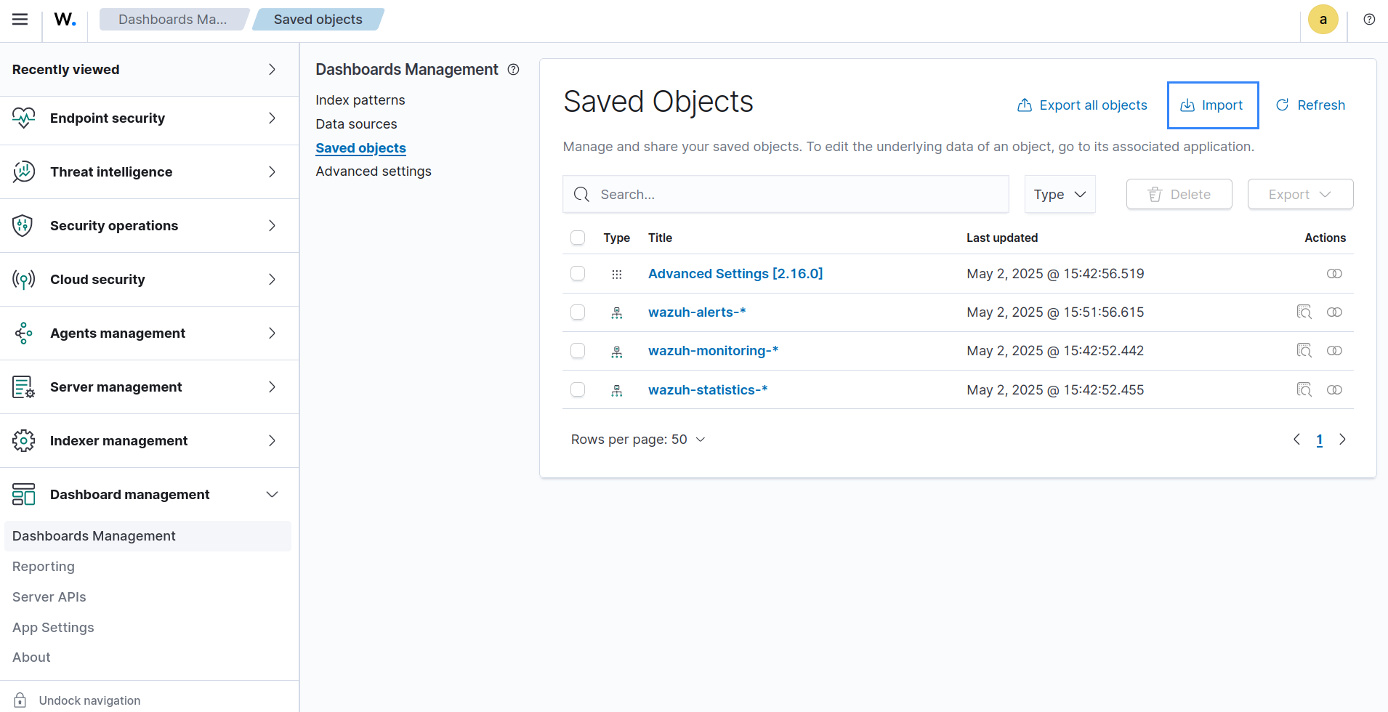Check the wazuh-statistics-* row checkbox
Viewport: 1388px width, 712px height.
coord(578,389)
